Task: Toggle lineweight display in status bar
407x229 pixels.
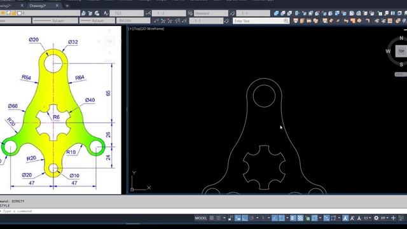Action: point(293,218)
